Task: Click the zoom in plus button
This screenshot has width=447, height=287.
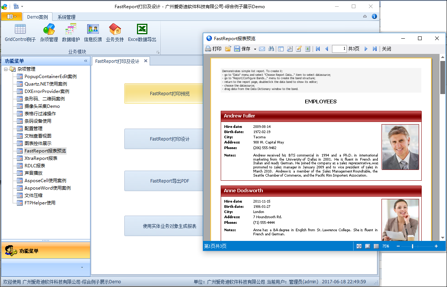Action: click(x=436, y=246)
